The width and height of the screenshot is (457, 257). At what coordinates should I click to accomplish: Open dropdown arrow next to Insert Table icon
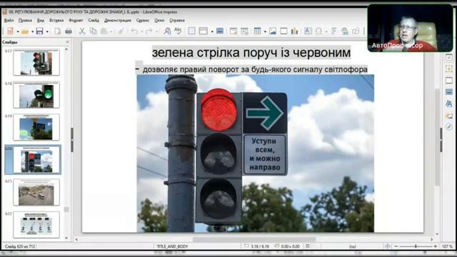(265, 31)
